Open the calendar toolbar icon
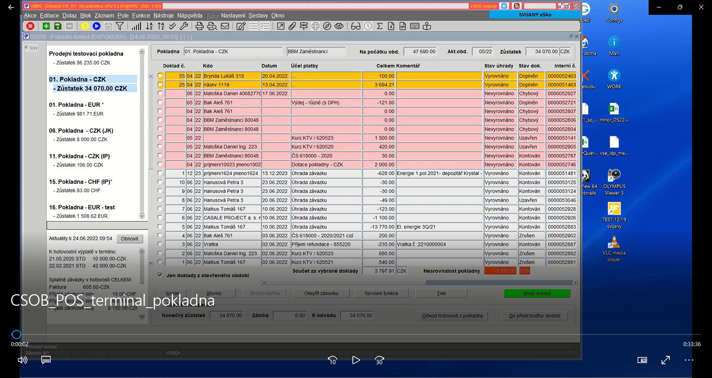Image resolution: width=712 pixels, height=378 pixels. [108, 26]
